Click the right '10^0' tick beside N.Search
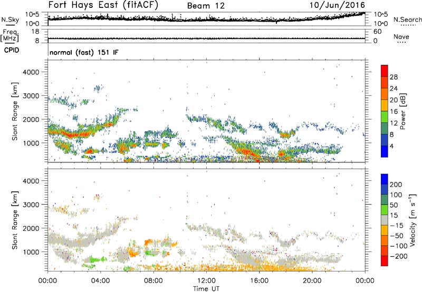Image resolution: width=422 pixels, height=292 pixels. (381, 24)
